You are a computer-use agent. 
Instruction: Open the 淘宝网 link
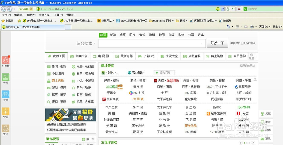coord(138,87)
